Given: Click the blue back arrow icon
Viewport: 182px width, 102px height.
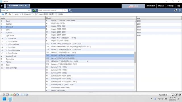Looking at the screenshot, I should pos(3,14).
